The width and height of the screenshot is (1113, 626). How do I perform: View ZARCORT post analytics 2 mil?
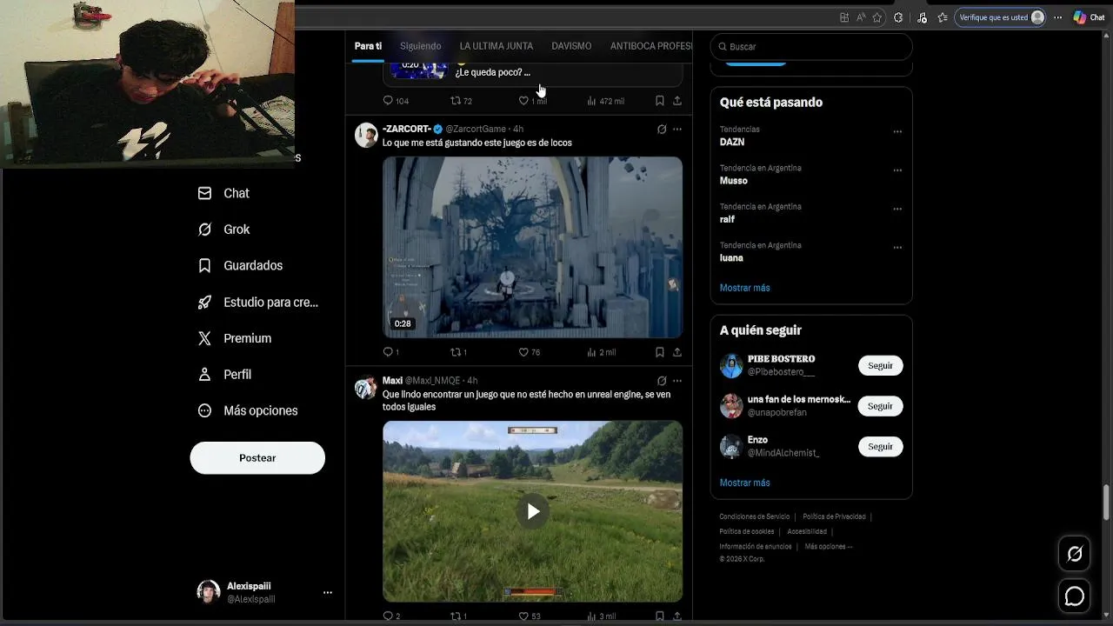(x=601, y=352)
